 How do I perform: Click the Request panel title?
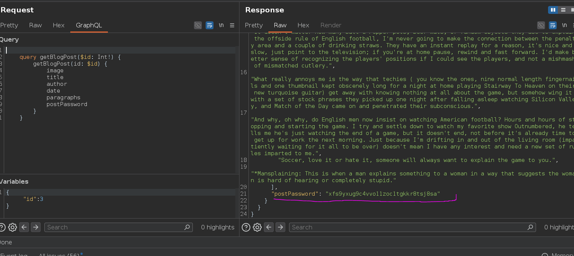click(x=17, y=10)
